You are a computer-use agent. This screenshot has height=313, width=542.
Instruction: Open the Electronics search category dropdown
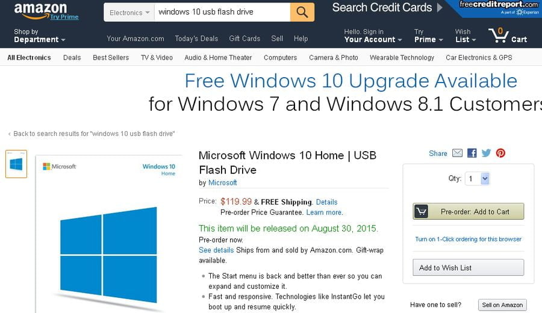(129, 13)
